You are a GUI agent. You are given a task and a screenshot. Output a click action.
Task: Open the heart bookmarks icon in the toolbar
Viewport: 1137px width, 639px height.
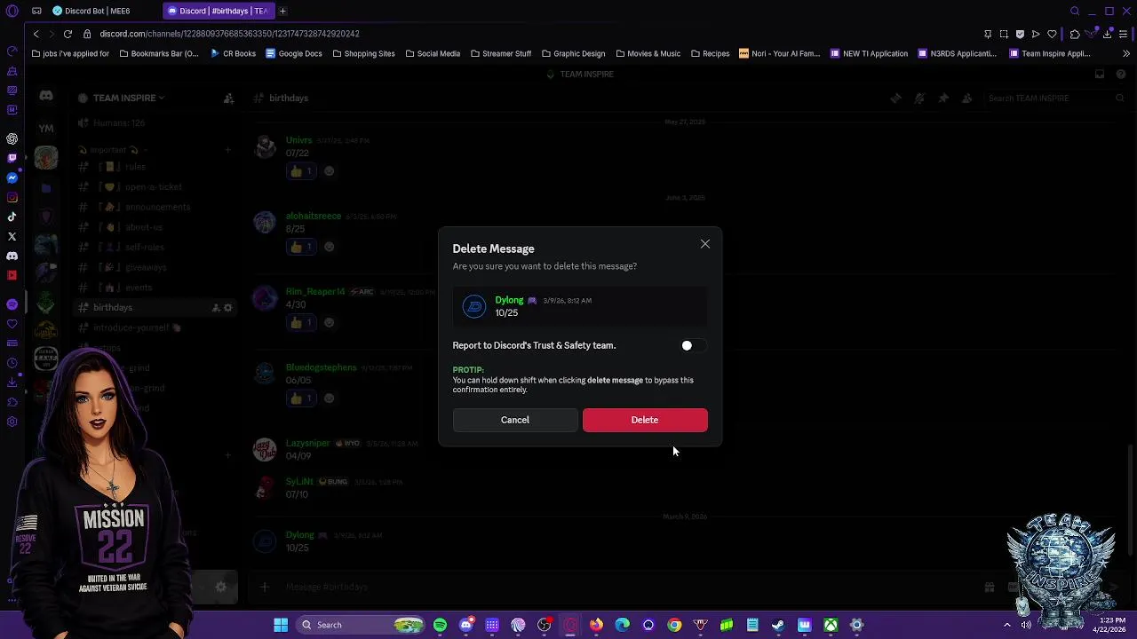tap(1052, 34)
